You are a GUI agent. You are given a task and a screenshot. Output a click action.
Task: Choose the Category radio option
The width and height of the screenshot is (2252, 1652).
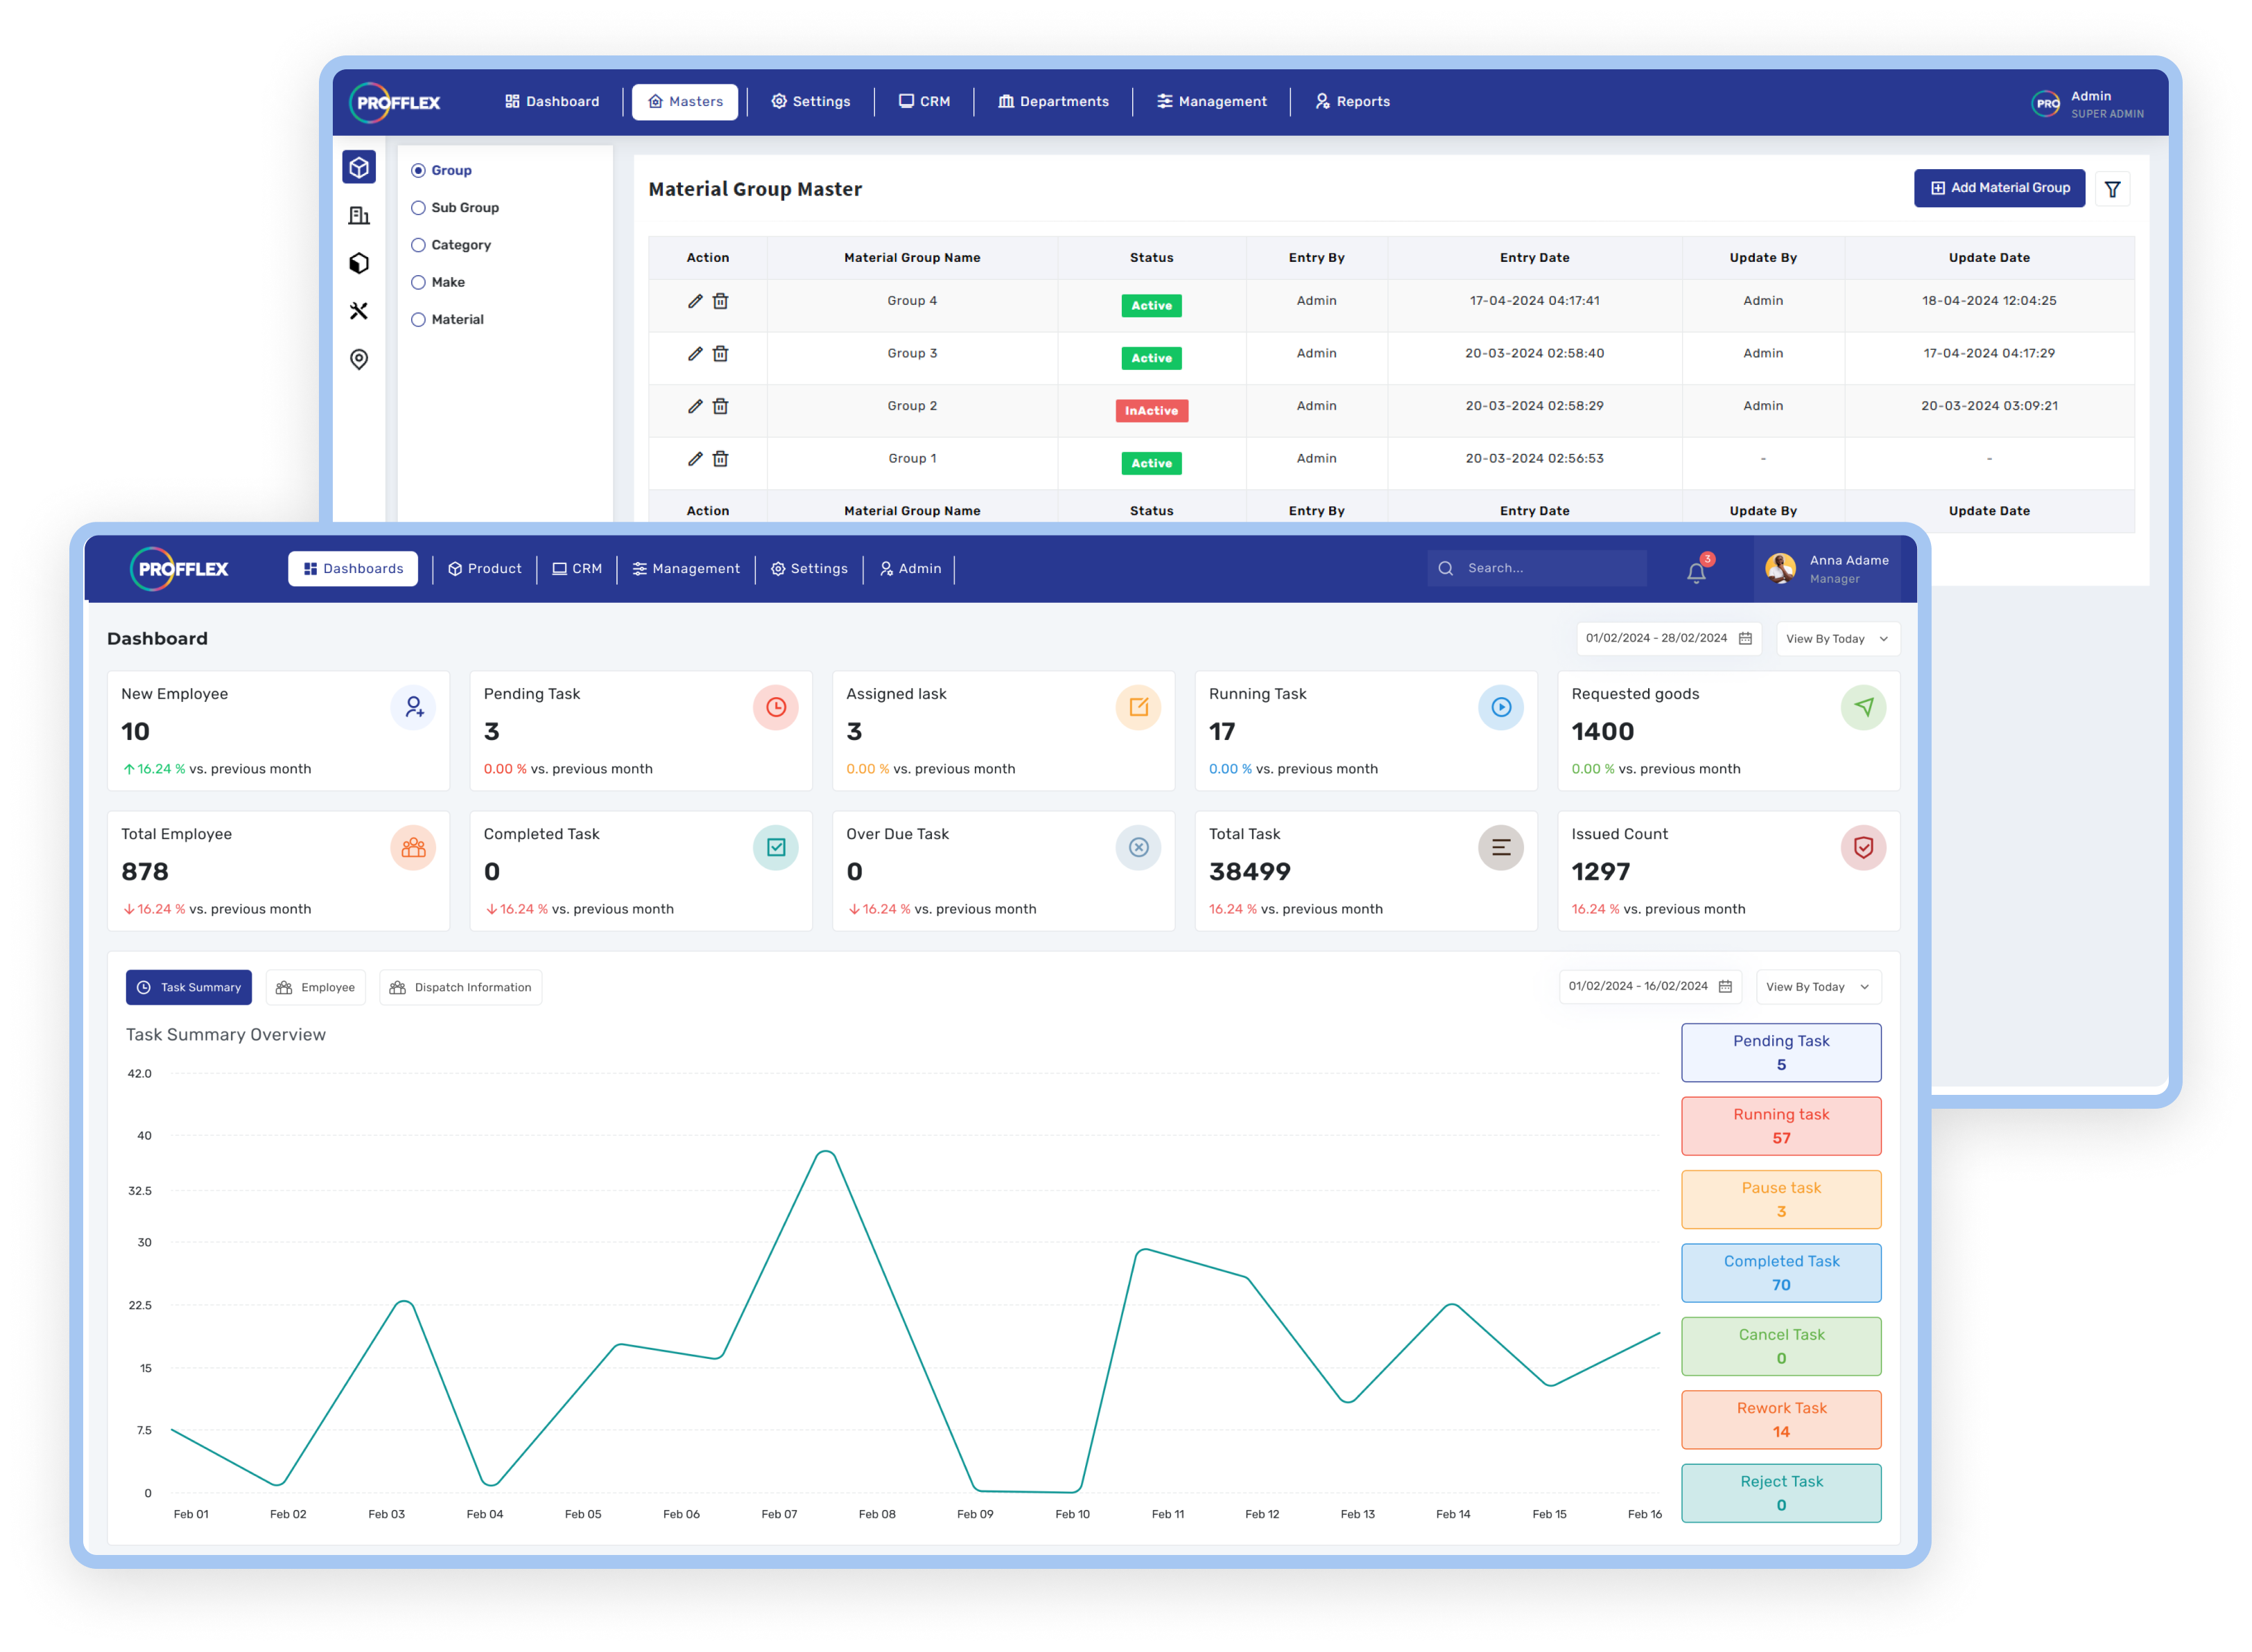418,245
